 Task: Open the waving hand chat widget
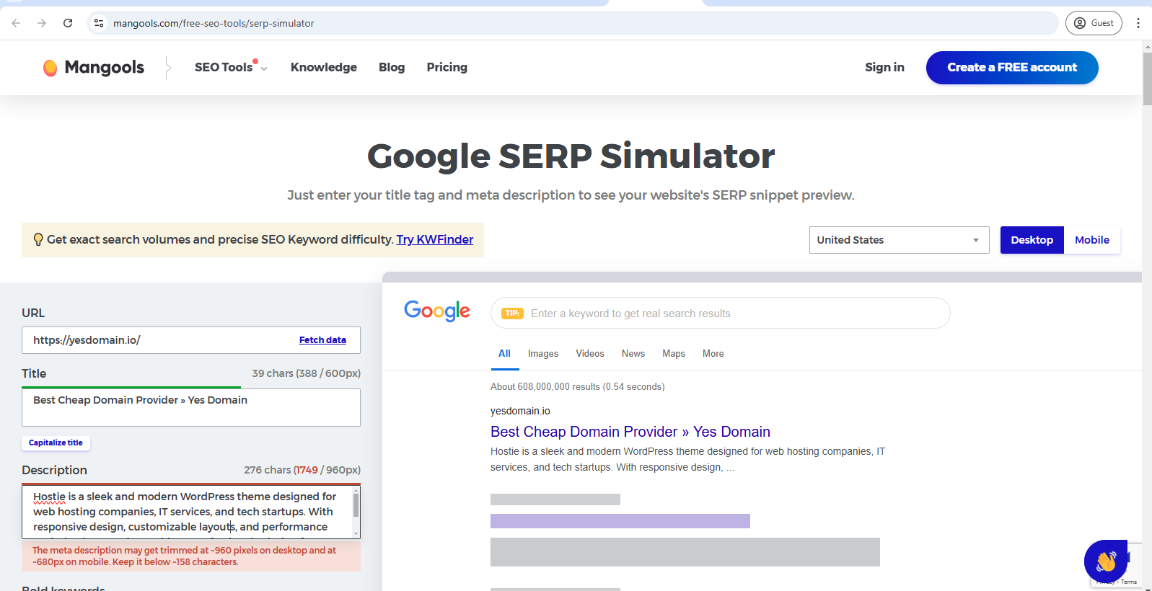(1105, 561)
